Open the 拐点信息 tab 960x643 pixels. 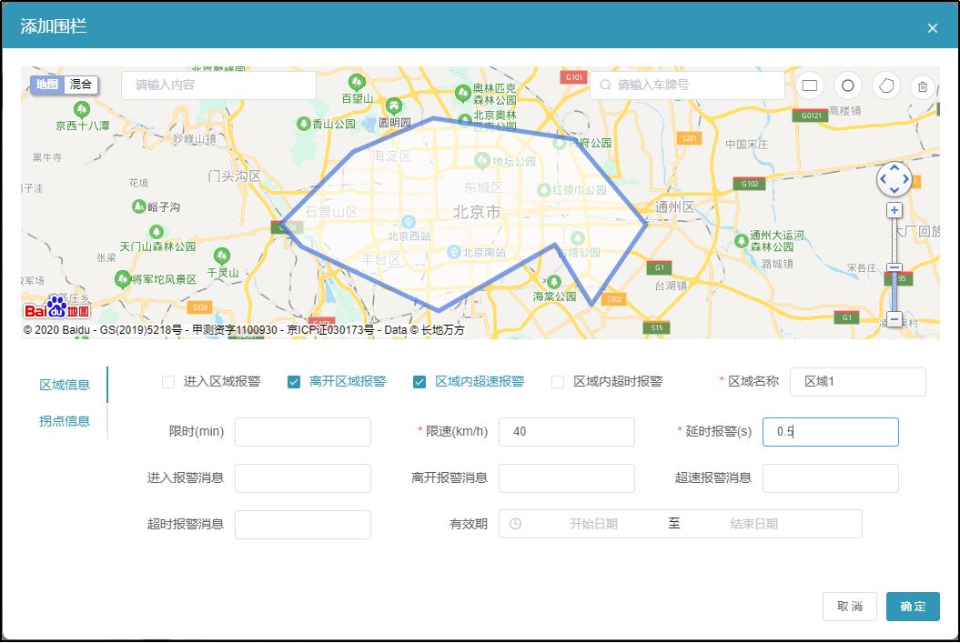coord(65,421)
